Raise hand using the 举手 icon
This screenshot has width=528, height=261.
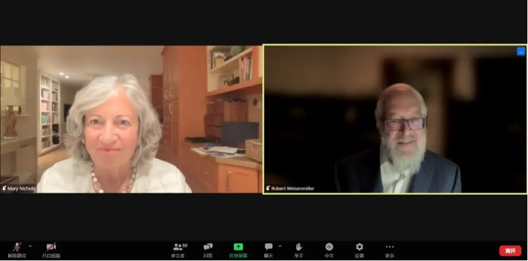[299, 248]
